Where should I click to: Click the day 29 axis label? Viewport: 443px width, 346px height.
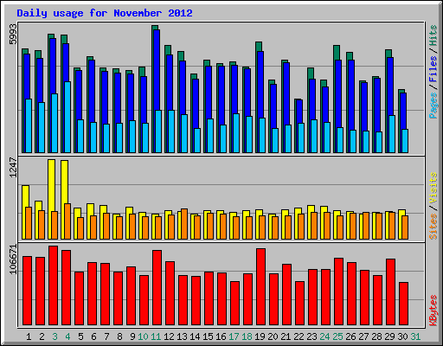pyautogui.click(x=389, y=336)
